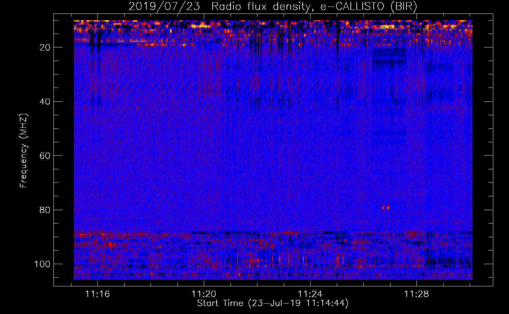This screenshot has height=314, width=509.
Task: Click the 80 frequency tick label
Action: point(45,210)
